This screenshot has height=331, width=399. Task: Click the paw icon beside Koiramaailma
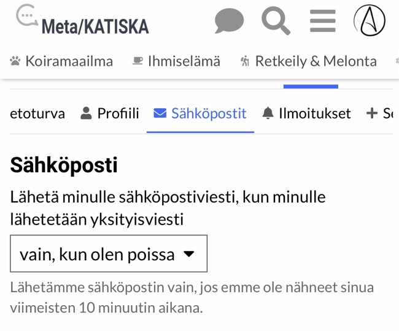tap(15, 61)
